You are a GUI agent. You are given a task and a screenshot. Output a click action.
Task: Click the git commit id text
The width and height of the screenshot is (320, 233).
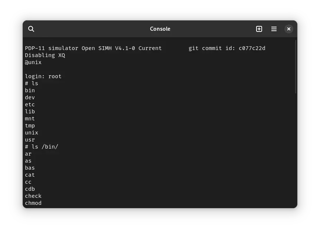pos(227,48)
